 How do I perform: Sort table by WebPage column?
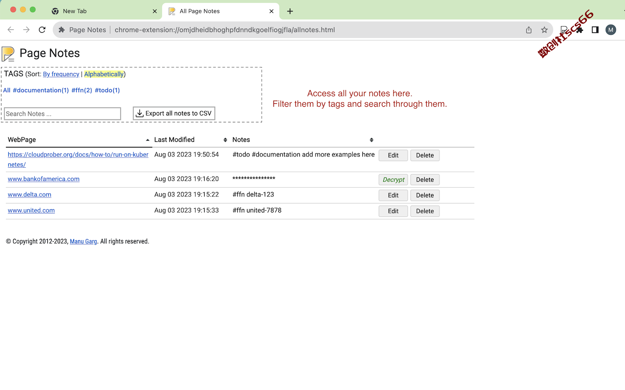click(x=79, y=139)
